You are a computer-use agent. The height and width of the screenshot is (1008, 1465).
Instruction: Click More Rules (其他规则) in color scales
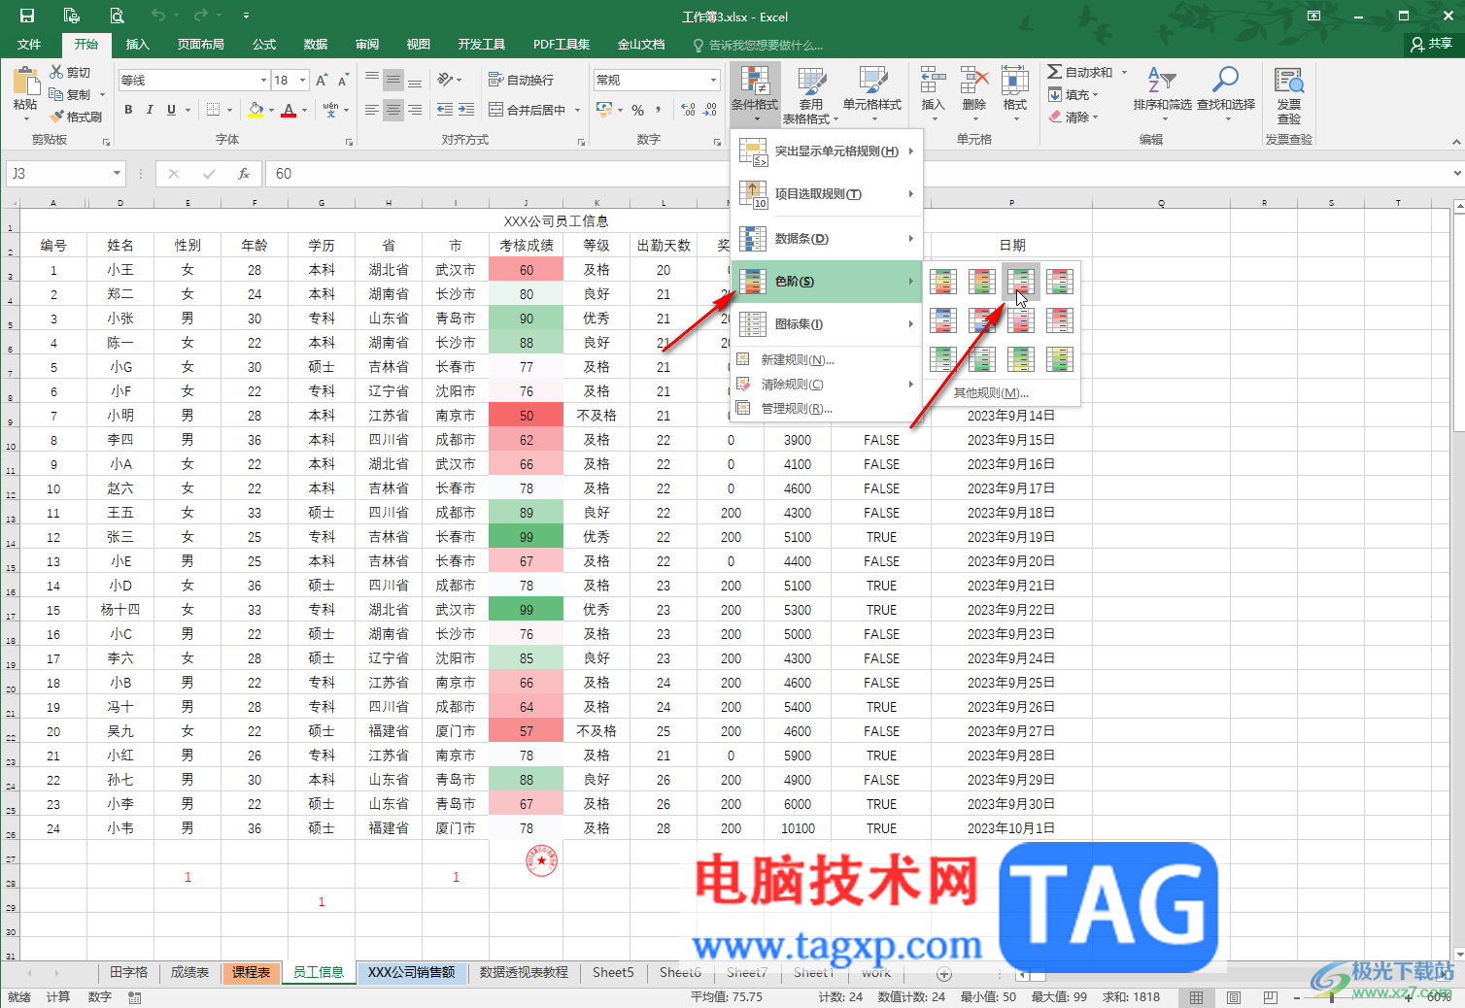point(991,393)
